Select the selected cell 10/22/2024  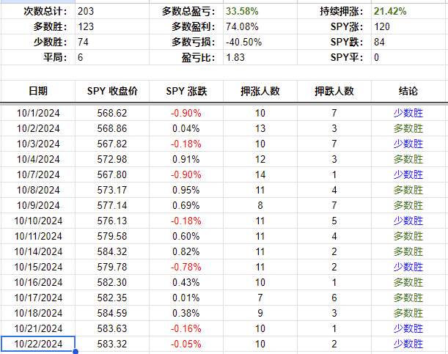point(38,344)
